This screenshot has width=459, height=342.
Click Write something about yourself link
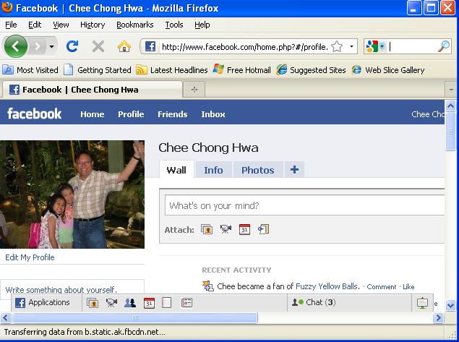[x=61, y=290]
